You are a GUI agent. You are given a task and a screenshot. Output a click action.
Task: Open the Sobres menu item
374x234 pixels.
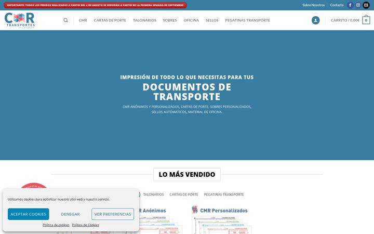[170, 20]
